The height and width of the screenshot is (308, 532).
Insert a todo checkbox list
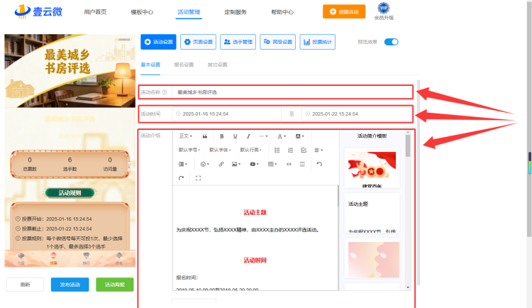tap(304, 150)
